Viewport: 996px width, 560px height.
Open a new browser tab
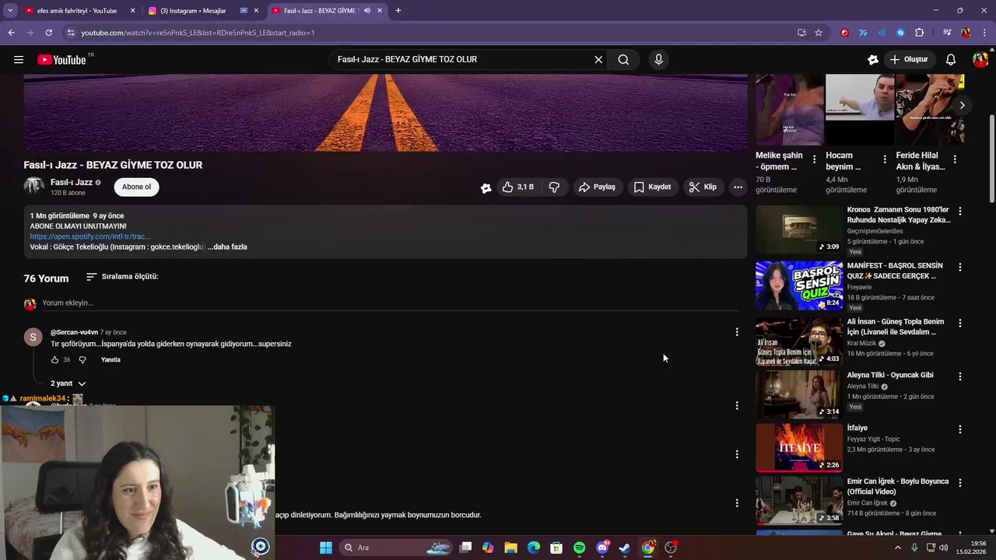[x=398, y=11]
